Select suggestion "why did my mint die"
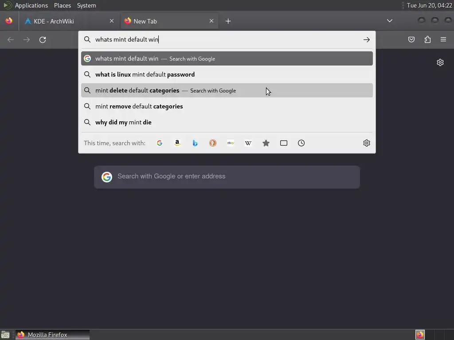This screenshot has width=454, height=340. point(227,122)
